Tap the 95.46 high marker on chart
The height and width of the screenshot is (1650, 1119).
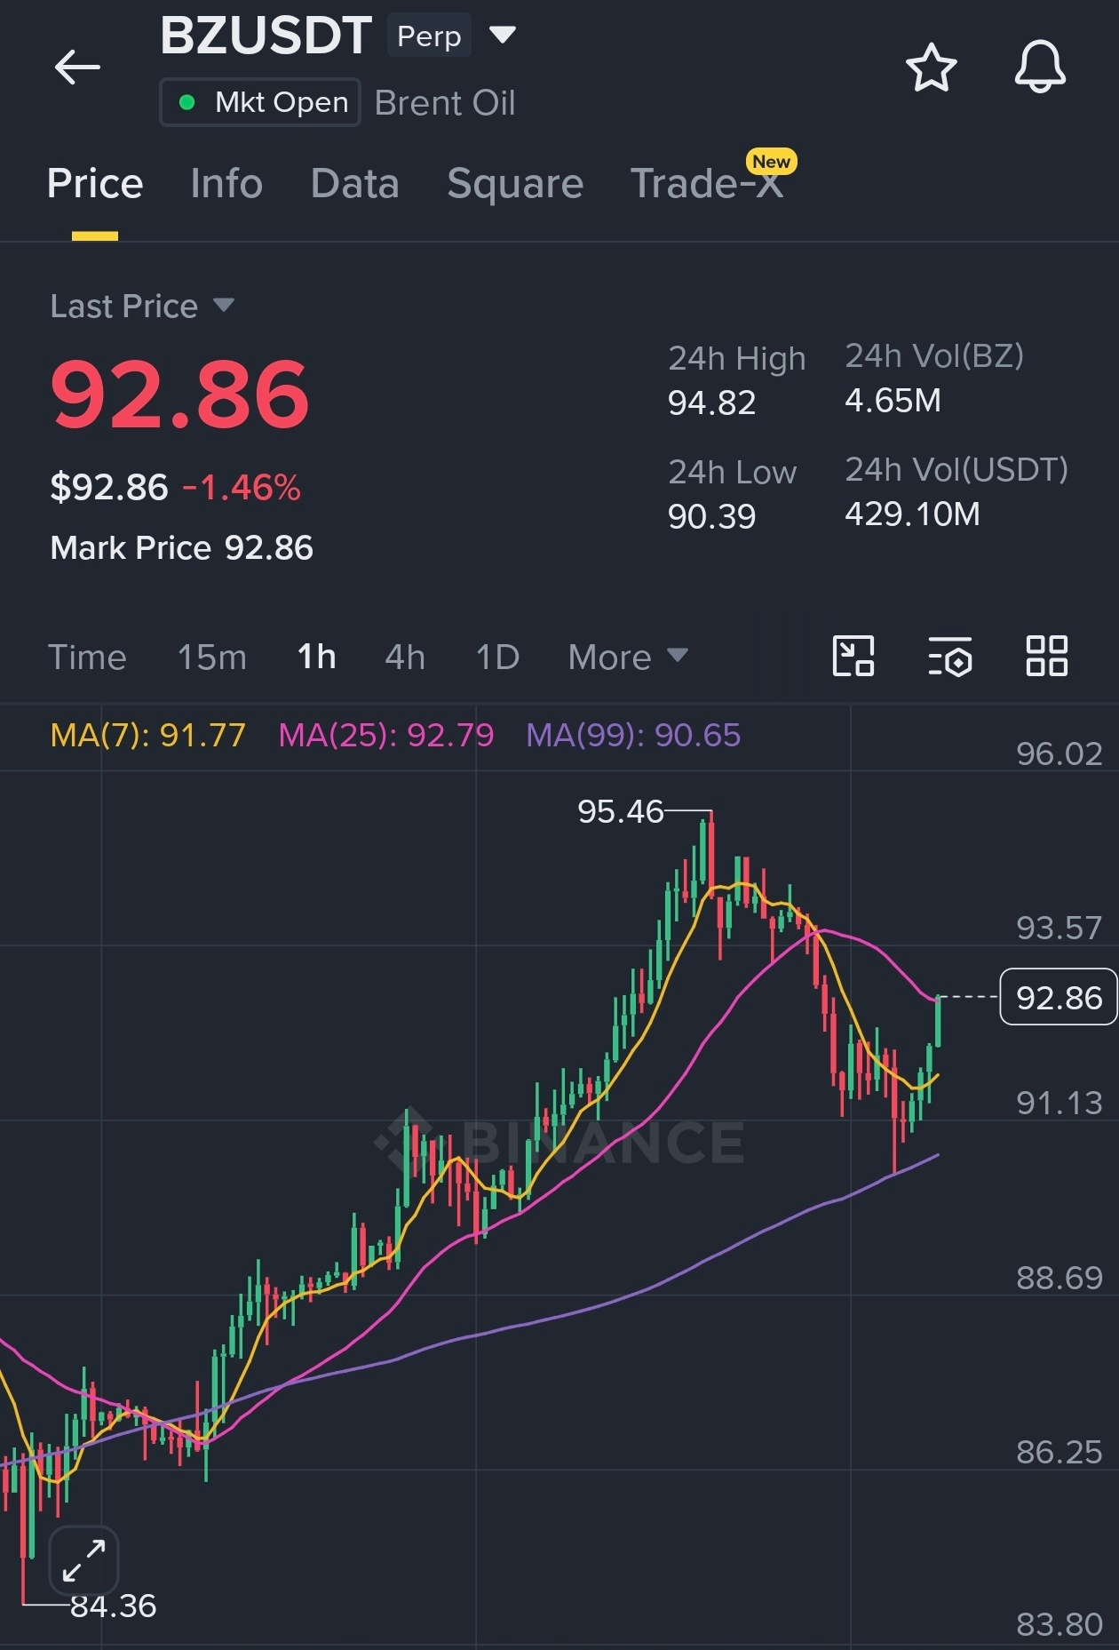(x=621, y=811)
